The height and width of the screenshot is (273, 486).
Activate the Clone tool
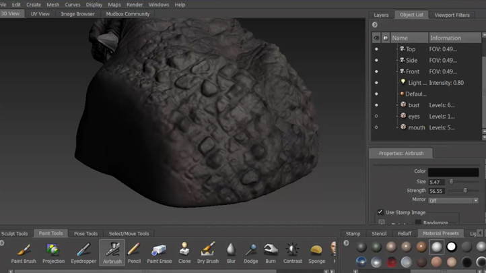coord(184,253)
